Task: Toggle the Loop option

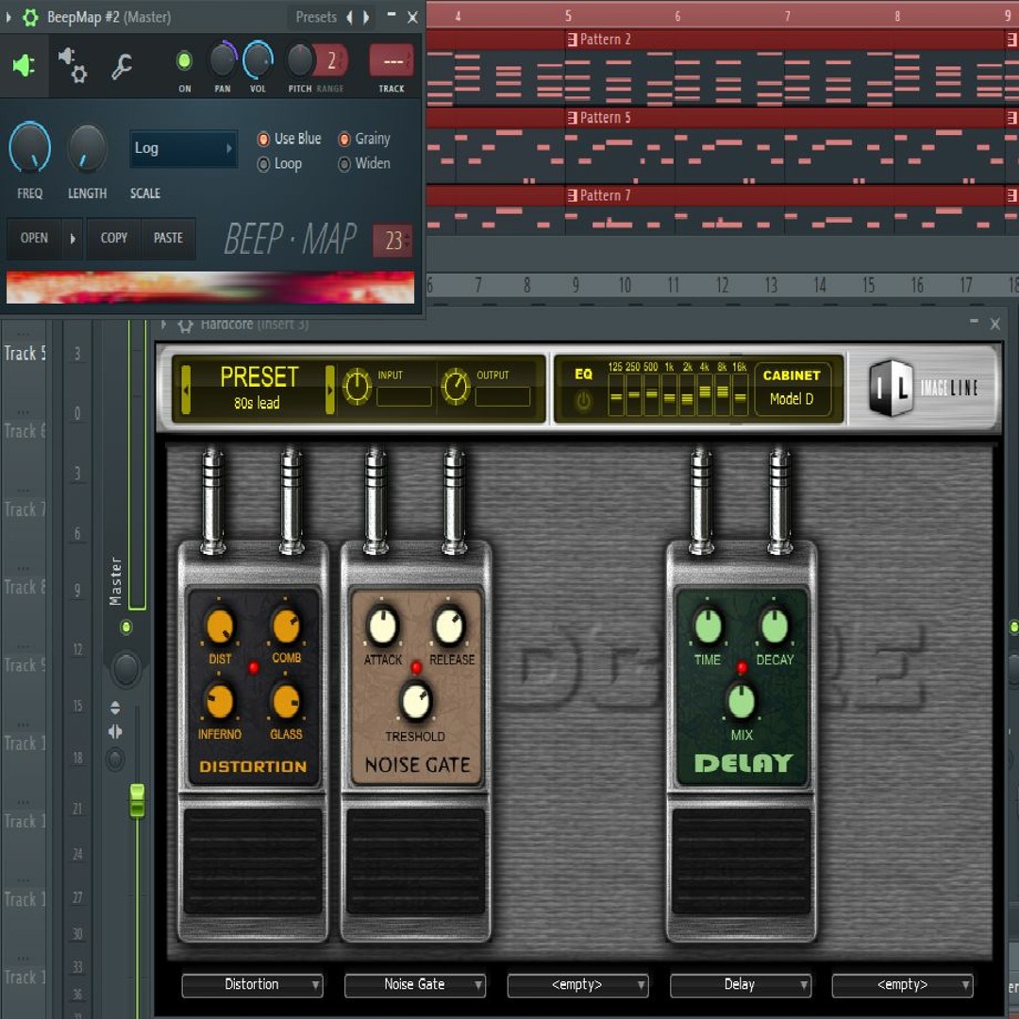Action: [264, 163]
